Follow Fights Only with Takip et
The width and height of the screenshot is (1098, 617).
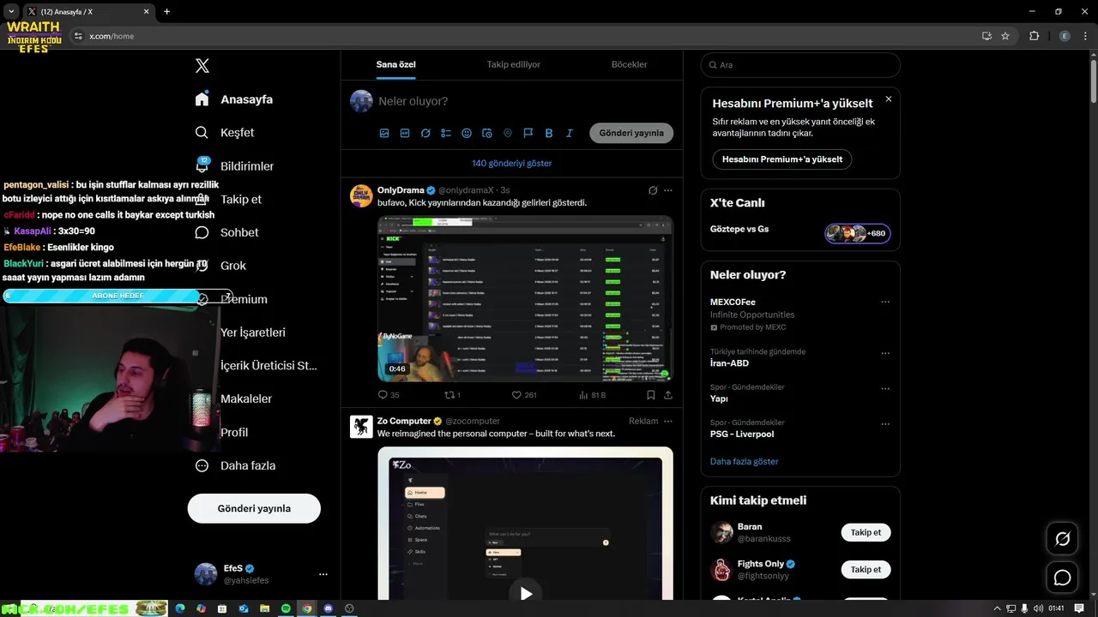(866, 569)
